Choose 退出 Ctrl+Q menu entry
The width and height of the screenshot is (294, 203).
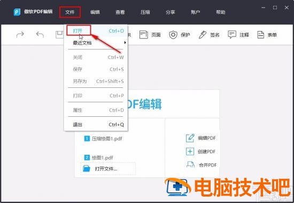pos(96,124)
